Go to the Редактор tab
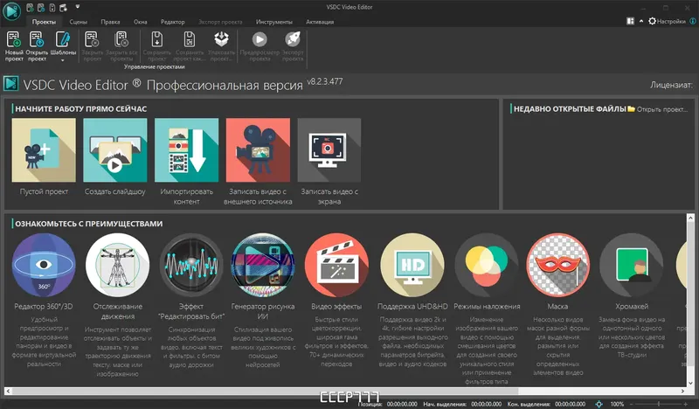Image resolution: width=699 pixels, height=409 pixels. (x=172, y=22)
